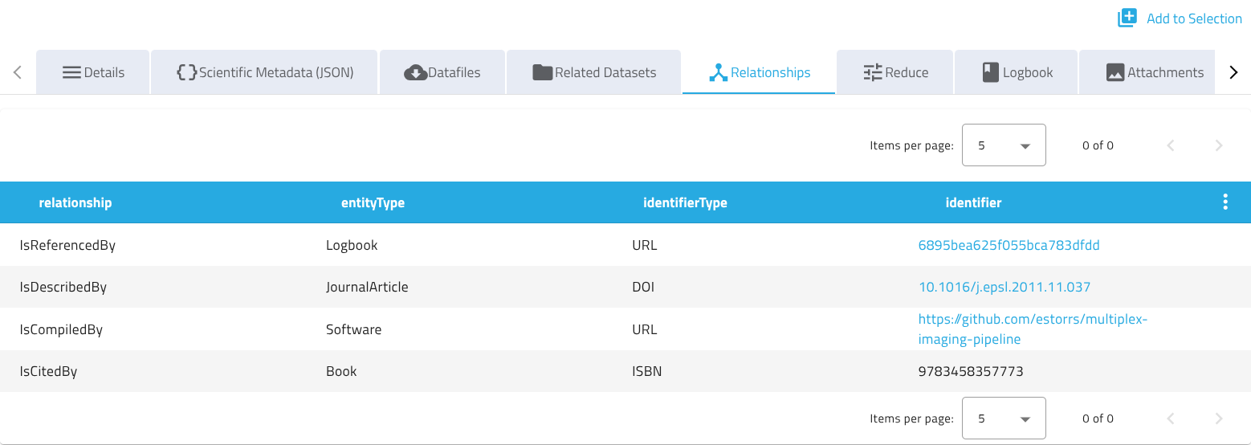The image size is (1251, 445).
Task: Click the Logbook entityType cell
Action: coord(352,245)
